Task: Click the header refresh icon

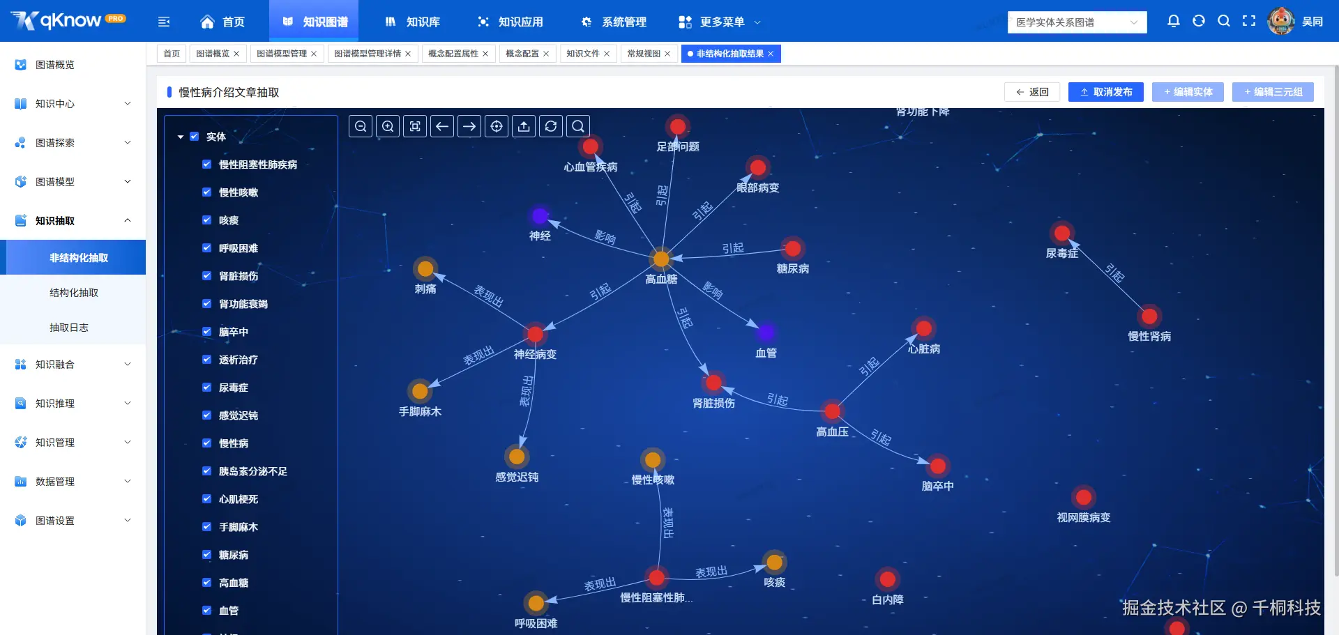Action: 1199,21
